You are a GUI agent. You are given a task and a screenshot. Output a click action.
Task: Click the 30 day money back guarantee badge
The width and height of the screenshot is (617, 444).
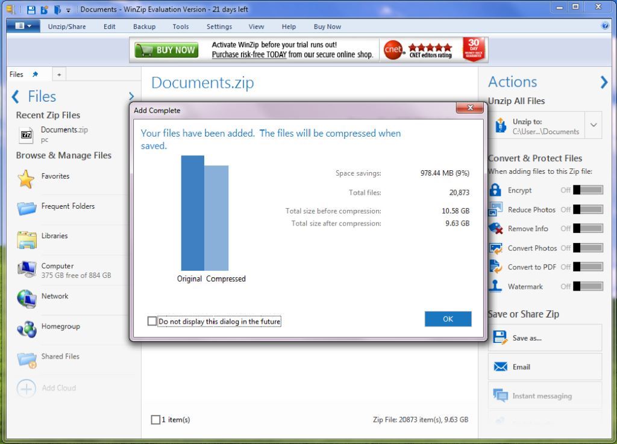pyautogui.click(x=474, y=49)
